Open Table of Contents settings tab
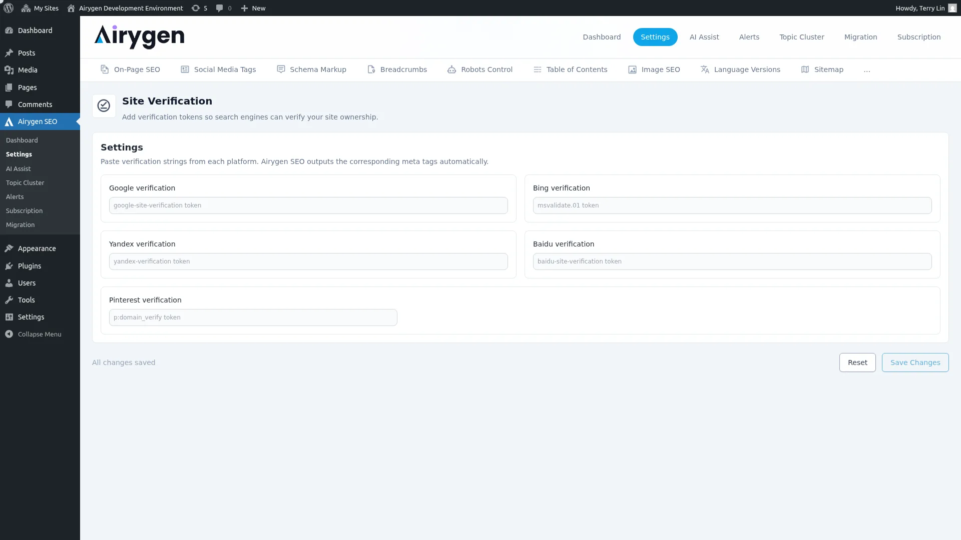961x540 pixels. coord(571,69)
